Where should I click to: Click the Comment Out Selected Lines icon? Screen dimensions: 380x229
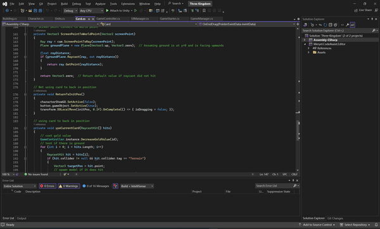tap(193, 11)
